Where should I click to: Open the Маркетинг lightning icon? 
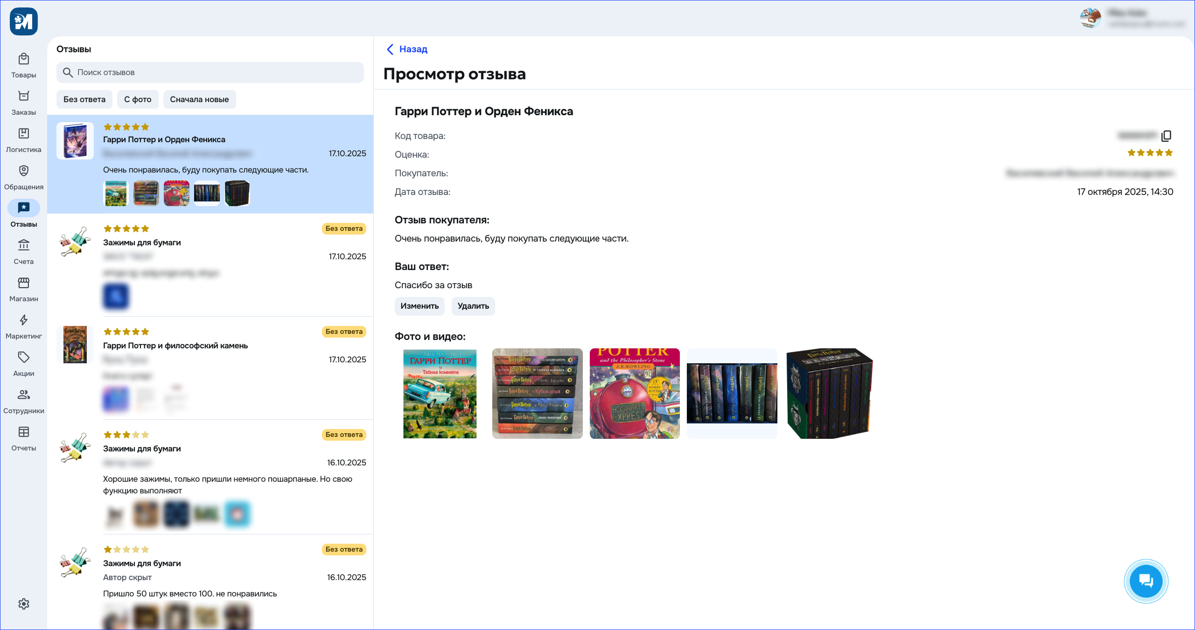pyautogui.click(x=24, y=320)
